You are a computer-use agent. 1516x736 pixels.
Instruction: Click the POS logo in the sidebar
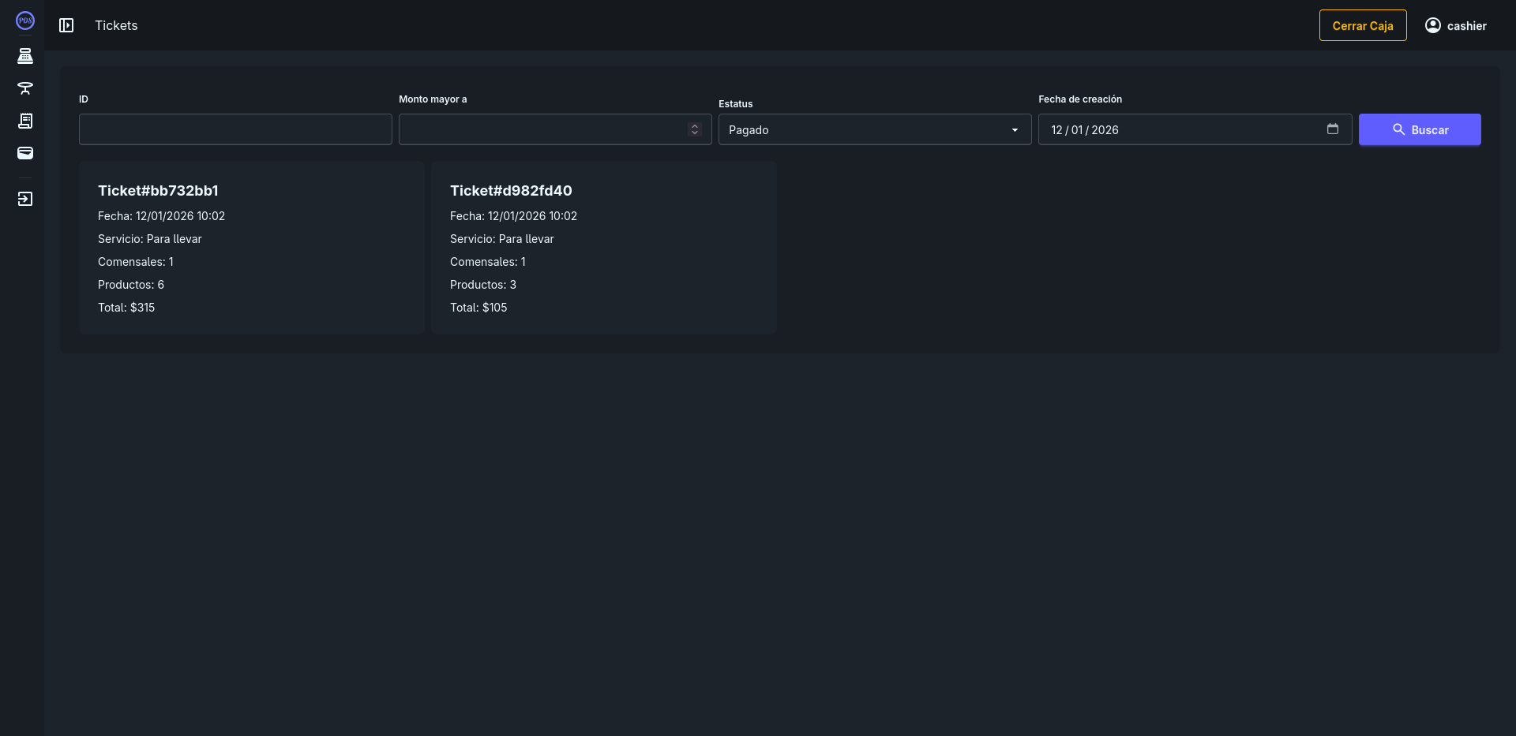(25, 21)
